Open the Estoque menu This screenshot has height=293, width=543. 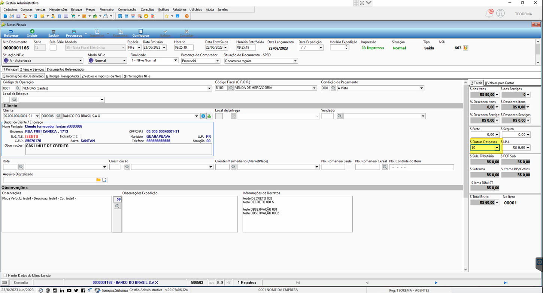pos(76,9)
